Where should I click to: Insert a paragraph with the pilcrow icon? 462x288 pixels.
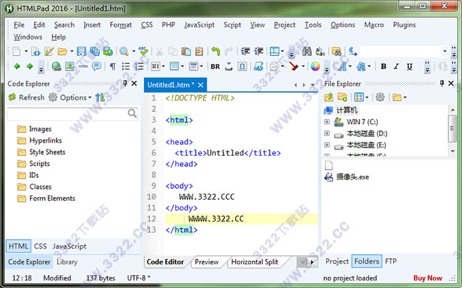(113, 67)
